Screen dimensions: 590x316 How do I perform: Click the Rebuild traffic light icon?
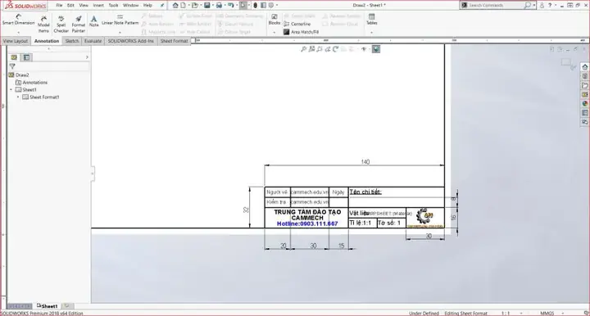coord(255,5)
